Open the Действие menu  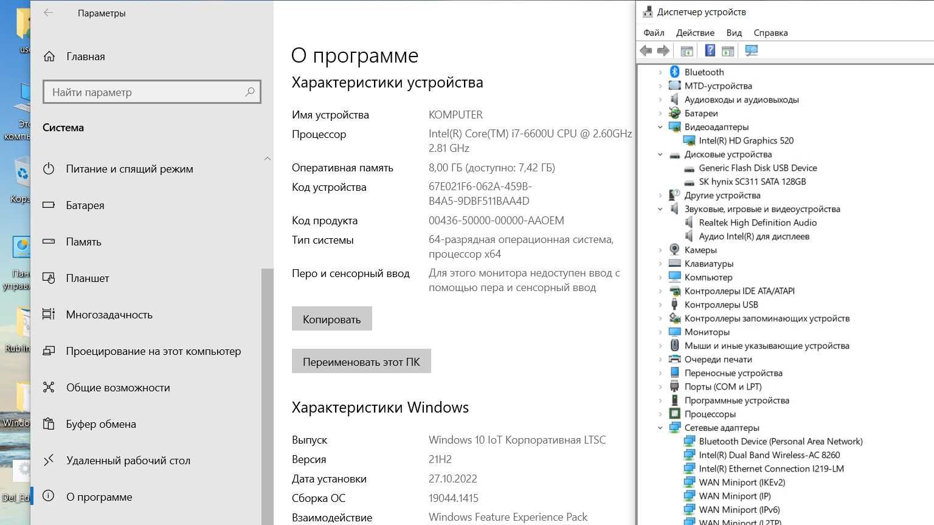click(695, 33)
